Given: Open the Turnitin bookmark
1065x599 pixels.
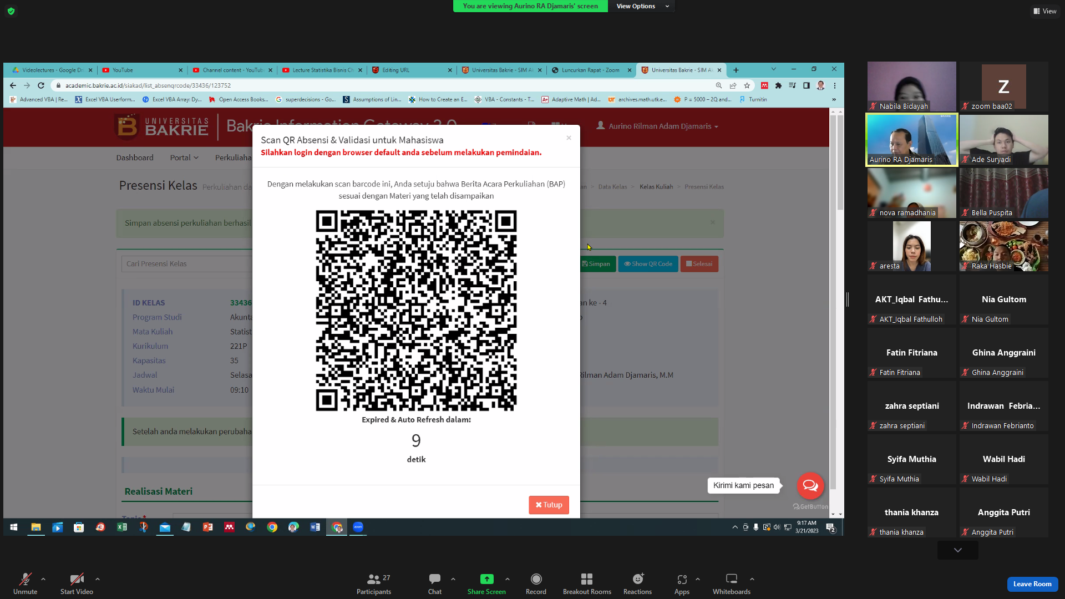Looking at the screenshot, I should (753, 100).
